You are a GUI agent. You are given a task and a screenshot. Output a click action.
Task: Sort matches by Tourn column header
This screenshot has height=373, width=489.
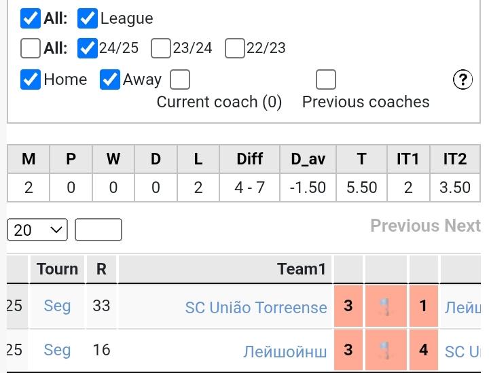(x=58, y=269)
